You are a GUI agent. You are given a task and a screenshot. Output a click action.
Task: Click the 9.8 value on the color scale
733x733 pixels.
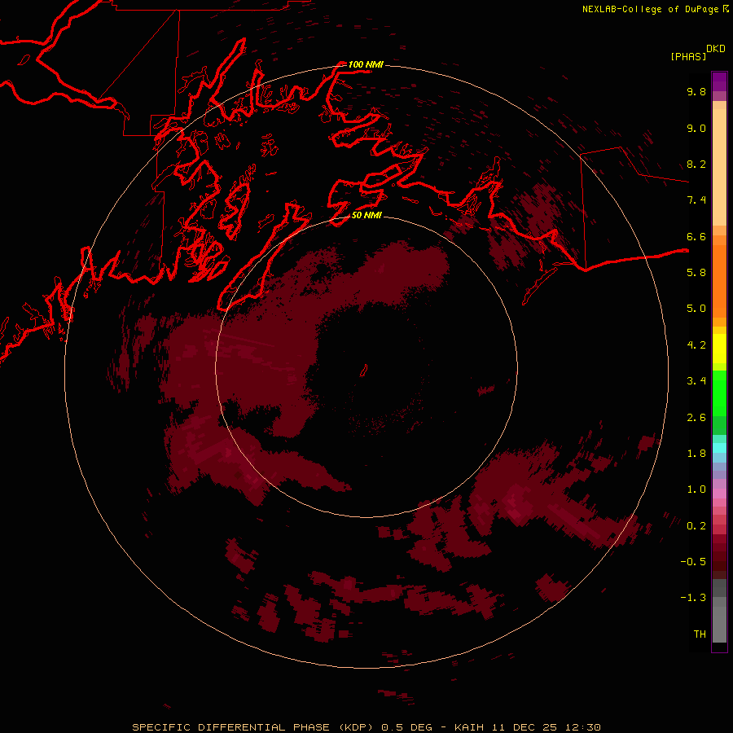(696, 91)
